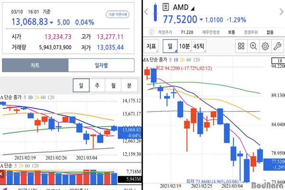
Task: Click the 최고 94.2200 high marker
Action: click(183, 68)
